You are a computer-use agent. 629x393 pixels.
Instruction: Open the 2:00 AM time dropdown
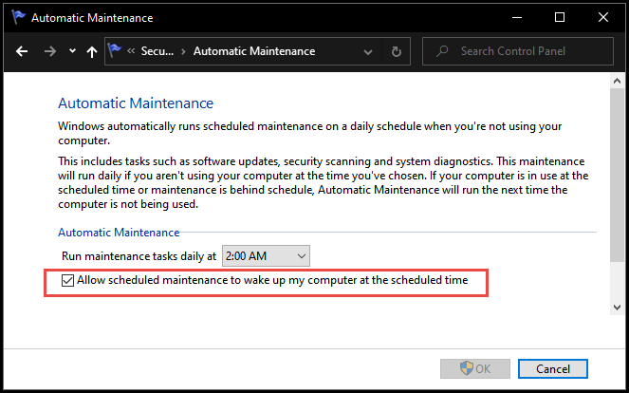[x=266, y=255]
